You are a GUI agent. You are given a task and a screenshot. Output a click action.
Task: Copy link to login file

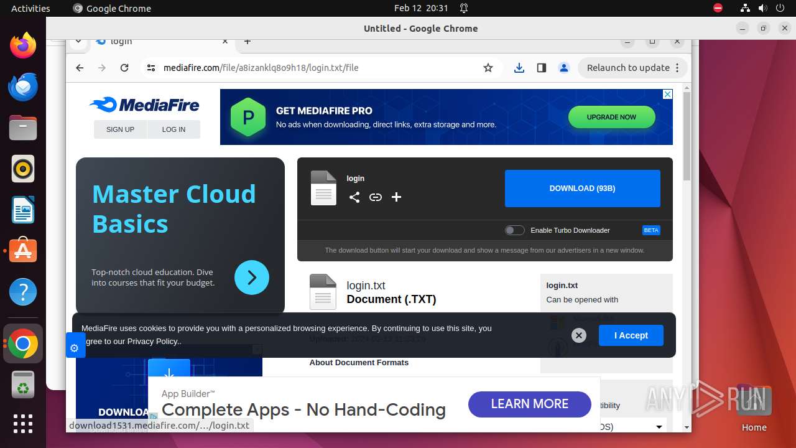tap(376, 197)
